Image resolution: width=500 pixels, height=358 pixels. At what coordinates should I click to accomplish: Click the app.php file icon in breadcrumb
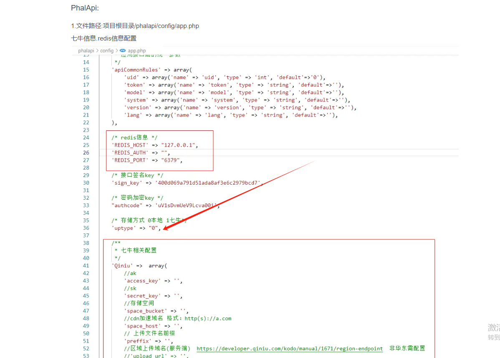(x=122, y=51)
